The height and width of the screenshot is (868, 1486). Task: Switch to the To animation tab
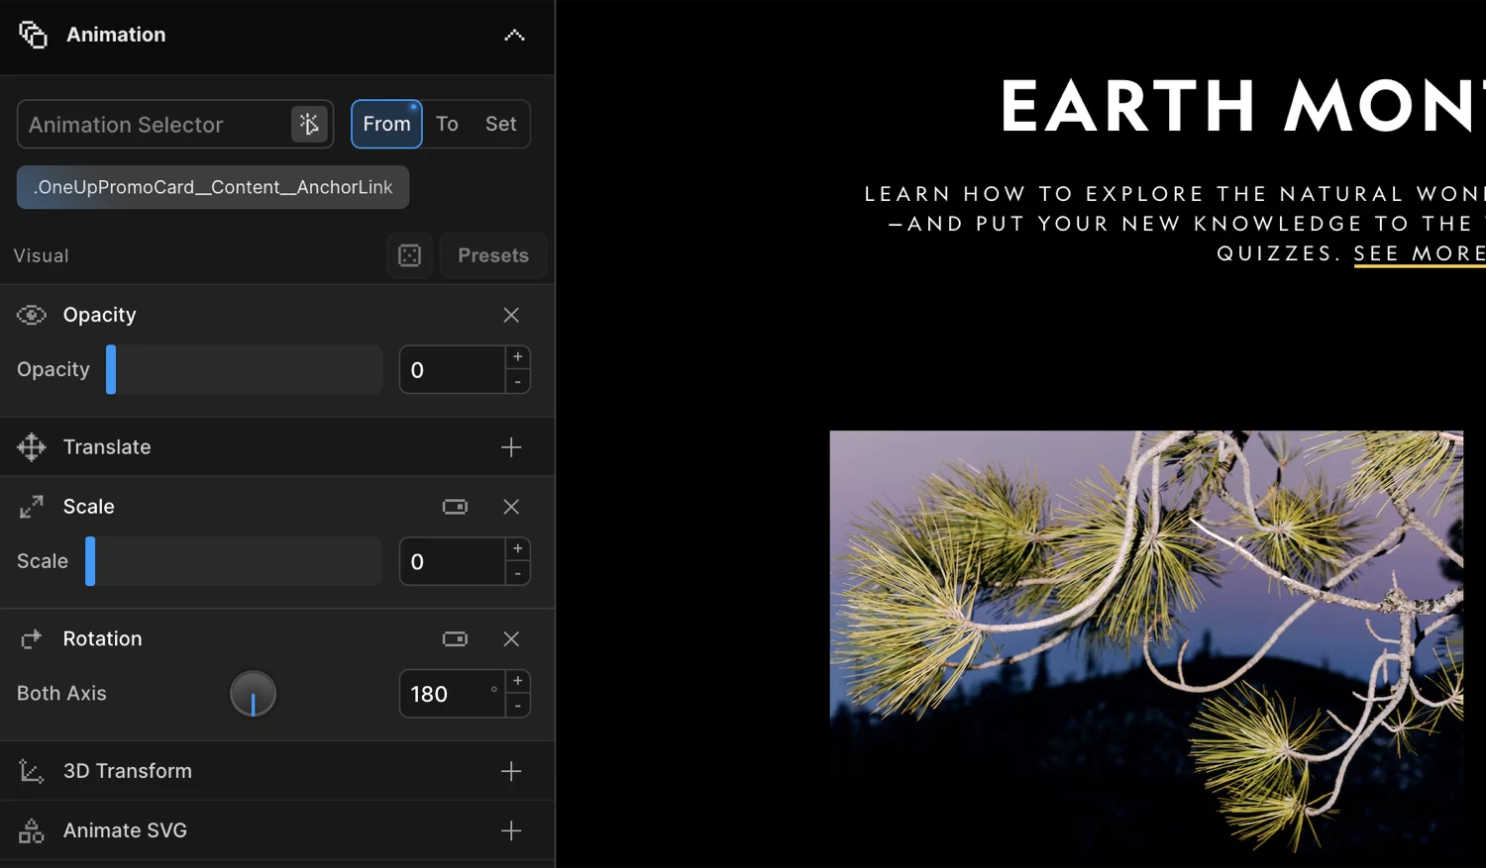[x=447, y=125]
